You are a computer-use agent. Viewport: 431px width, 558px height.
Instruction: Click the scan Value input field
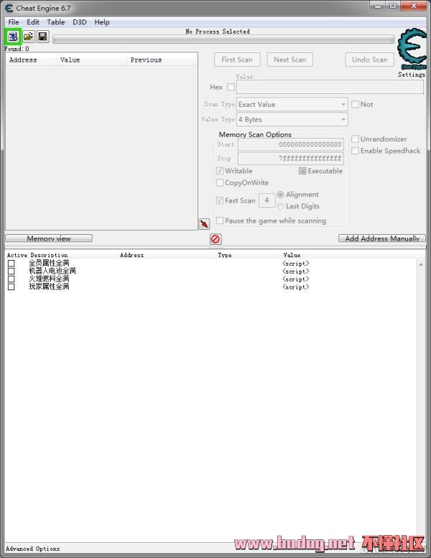click(x=330, y=87)
